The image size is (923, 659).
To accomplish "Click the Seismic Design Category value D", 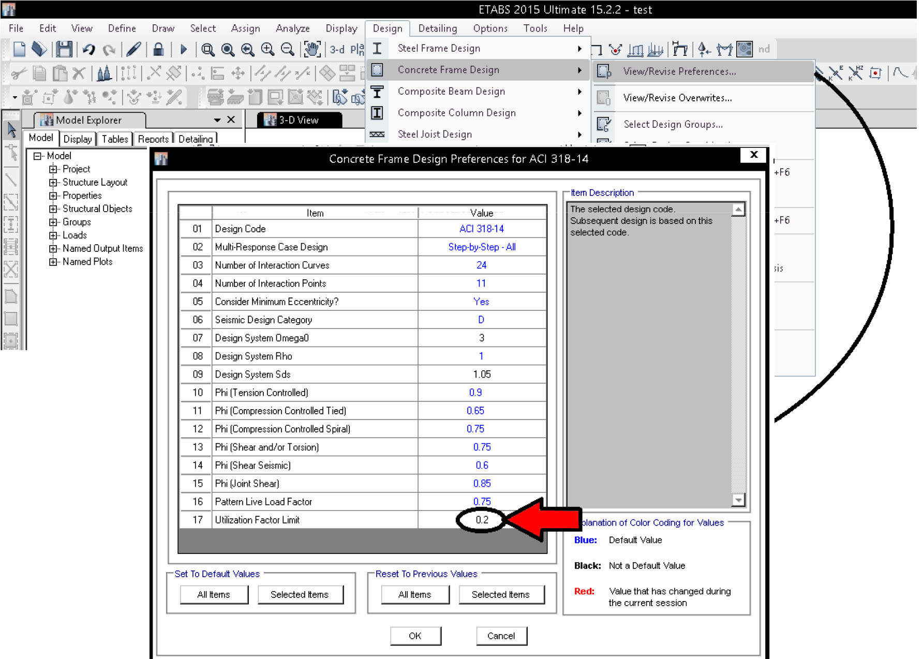I will (482, 320).
